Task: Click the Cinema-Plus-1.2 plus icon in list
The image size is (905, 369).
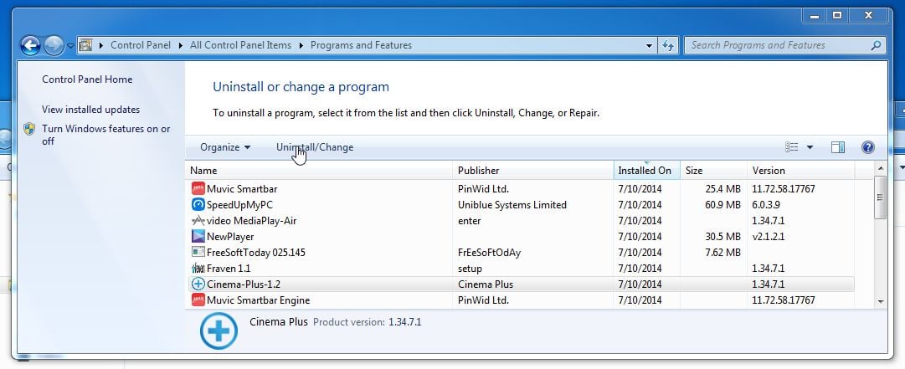Action: (198, 284)
